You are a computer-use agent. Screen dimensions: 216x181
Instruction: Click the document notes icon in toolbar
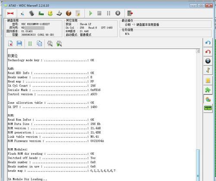[x=78, y=13]
